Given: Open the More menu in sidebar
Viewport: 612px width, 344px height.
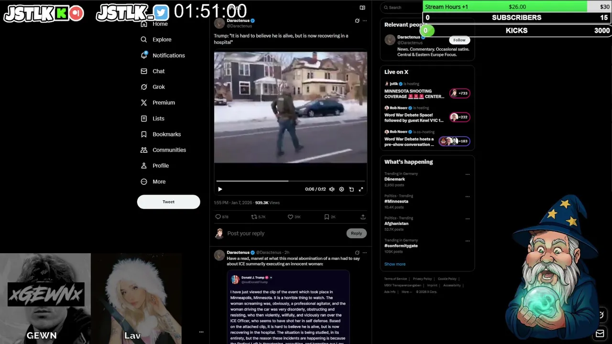Looking at the screenshot, I should [x=153, y=182].
